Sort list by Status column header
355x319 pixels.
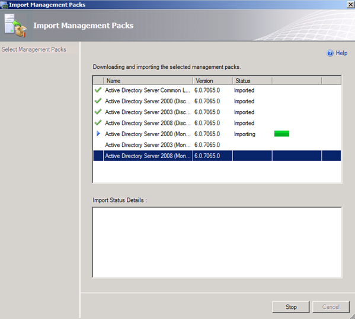point(252,81)
